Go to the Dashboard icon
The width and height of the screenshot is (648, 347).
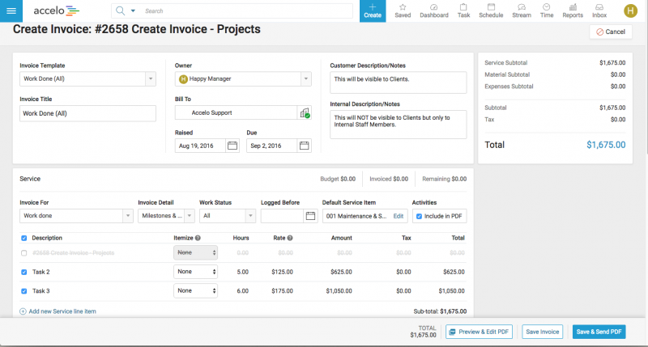coord(434,11)
